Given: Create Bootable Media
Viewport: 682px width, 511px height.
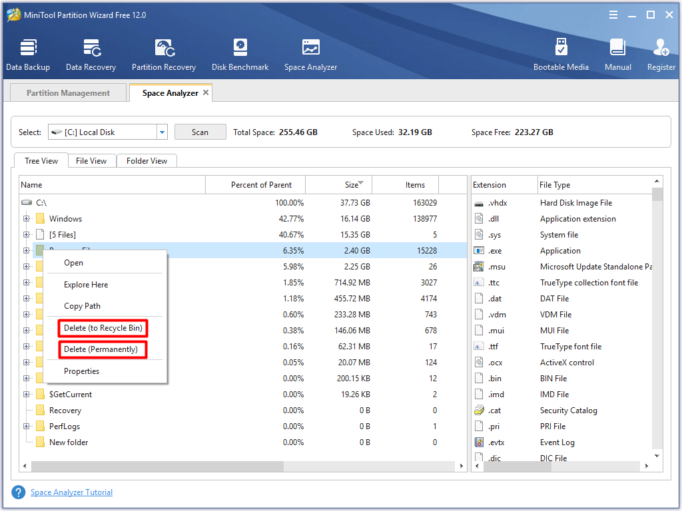Looking at the screenshot, I should pos(561,55).
